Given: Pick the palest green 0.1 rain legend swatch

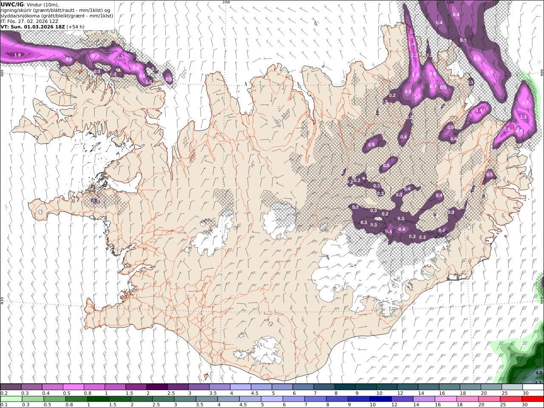Looking at the screenshot, I should [x=11, y=399].
